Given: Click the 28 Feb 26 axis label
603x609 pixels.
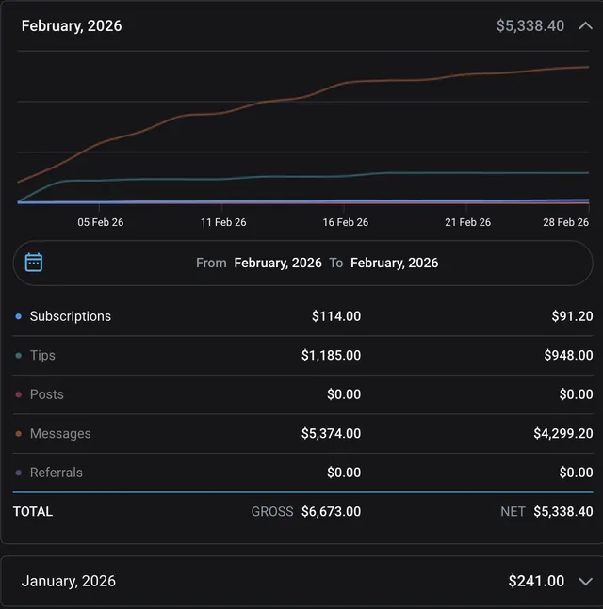Looking at the screenshot, I should point(565,222).
